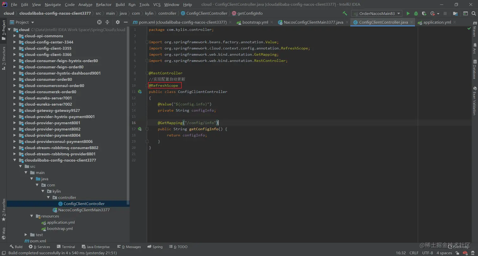
Task: Expand the cloud-gateway-gateway9527 module
Action: pos(15,110)
